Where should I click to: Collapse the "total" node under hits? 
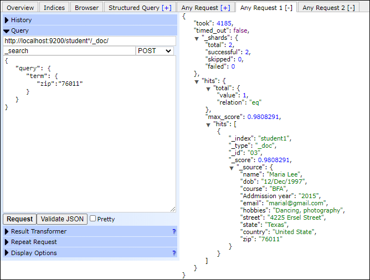click(x=208, y=89)
